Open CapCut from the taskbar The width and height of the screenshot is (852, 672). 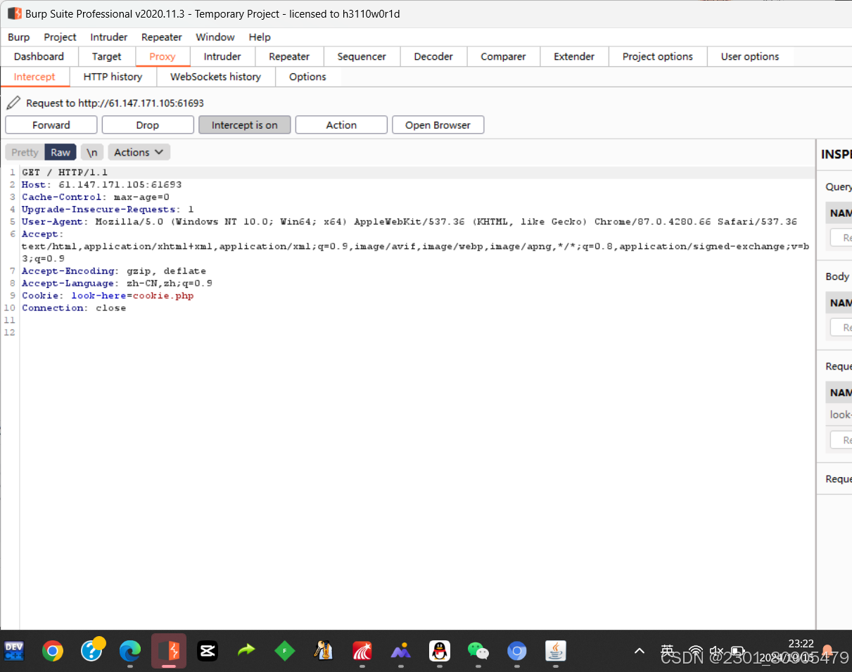(207, 652)
